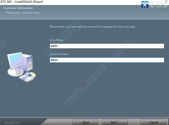169x125 pixels.
Task: Focus the Company Name field with ddooo
Action: tap(107, 60)
